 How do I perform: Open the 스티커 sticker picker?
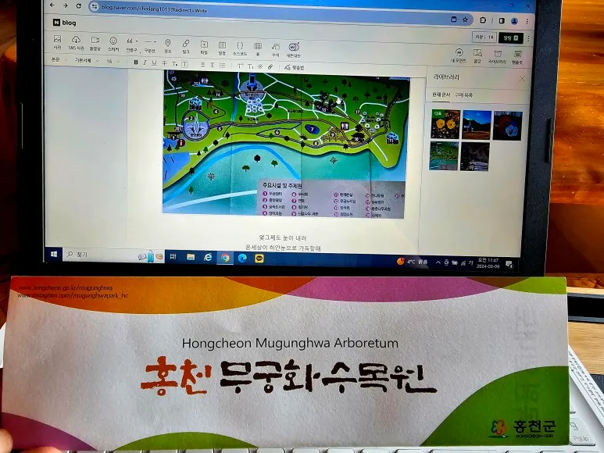[113, 41]
